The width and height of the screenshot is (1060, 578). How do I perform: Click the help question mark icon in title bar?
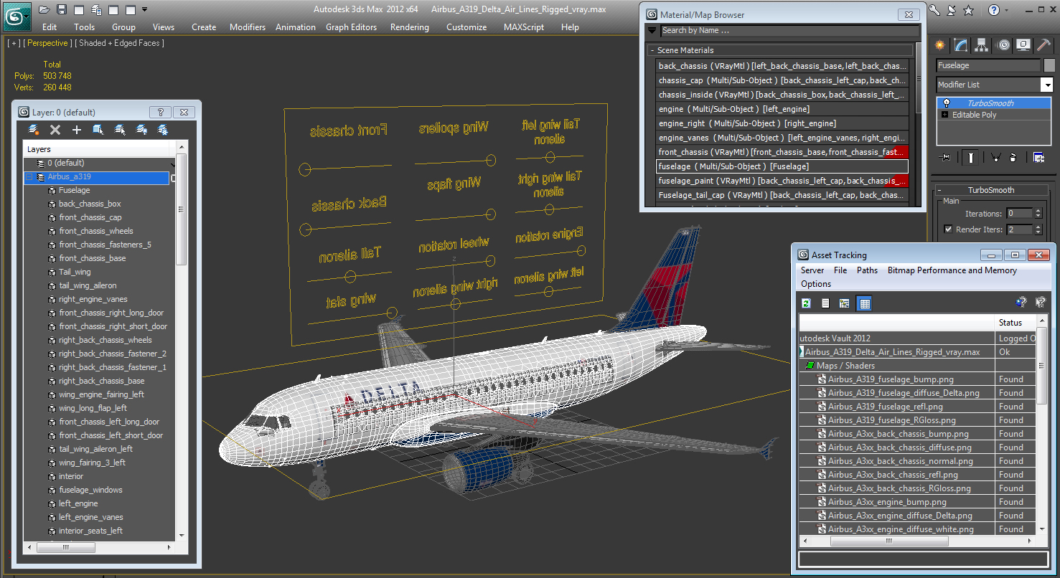(x=993, y=10)
